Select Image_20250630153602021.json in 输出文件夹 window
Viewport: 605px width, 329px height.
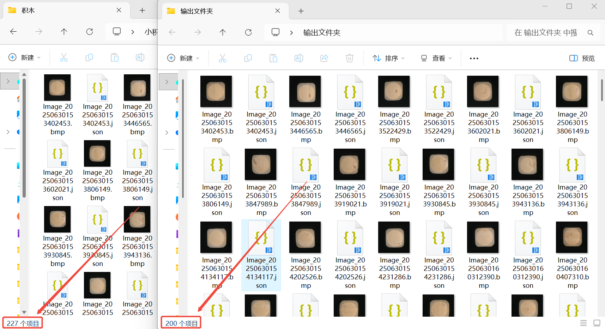528,110
